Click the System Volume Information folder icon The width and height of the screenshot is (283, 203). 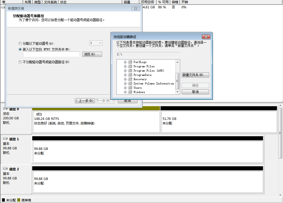point(130,83)
